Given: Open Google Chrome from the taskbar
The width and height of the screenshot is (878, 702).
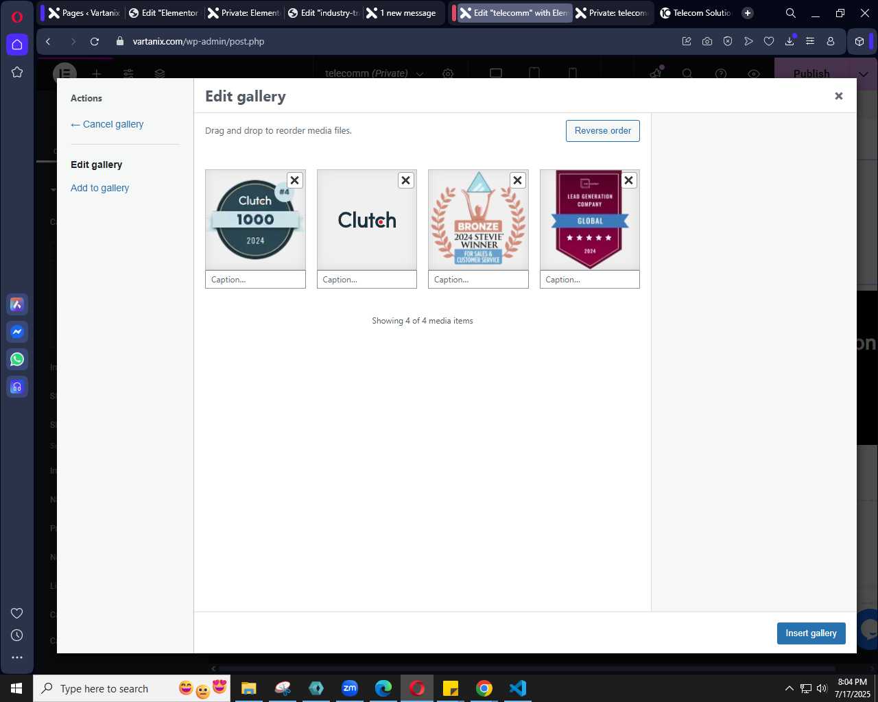Looking at the screenshot, I should (x=484, y=688).
